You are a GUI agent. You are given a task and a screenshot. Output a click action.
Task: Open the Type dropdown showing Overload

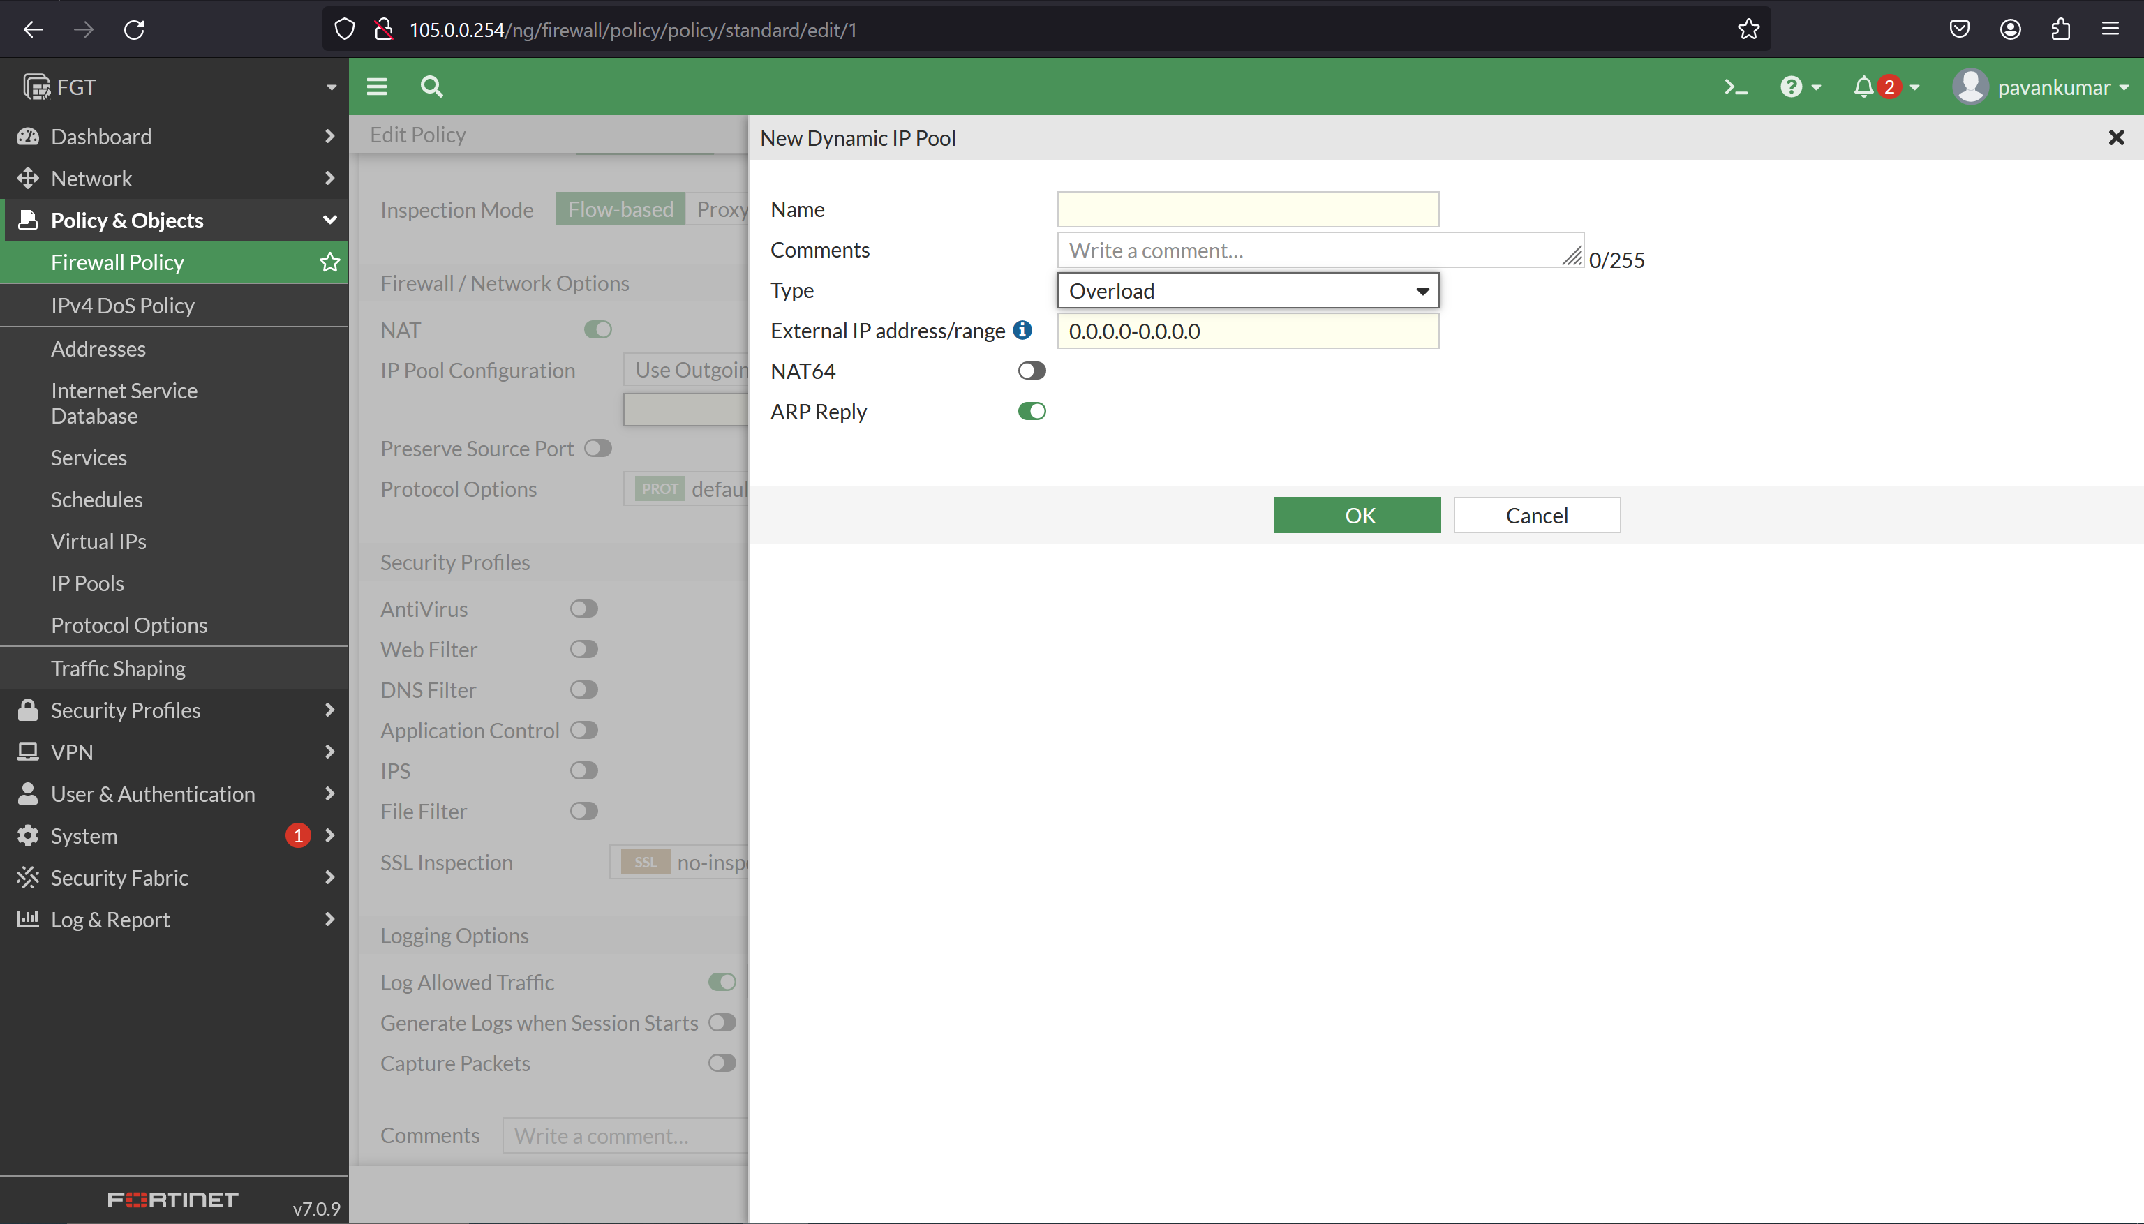pyautogui.click(x=1248, y=290)
